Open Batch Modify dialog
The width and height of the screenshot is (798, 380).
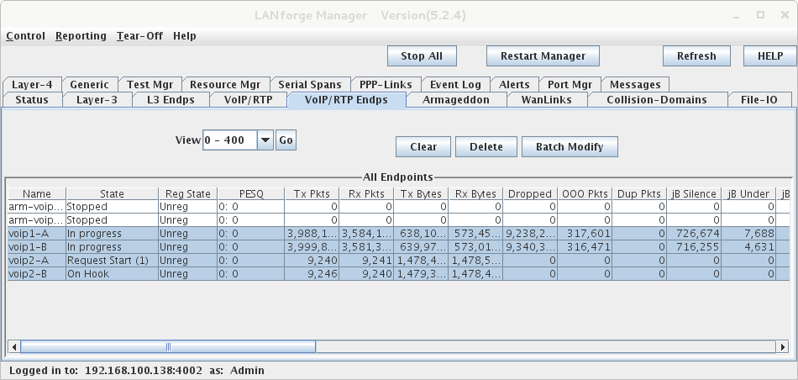[570, 146]
